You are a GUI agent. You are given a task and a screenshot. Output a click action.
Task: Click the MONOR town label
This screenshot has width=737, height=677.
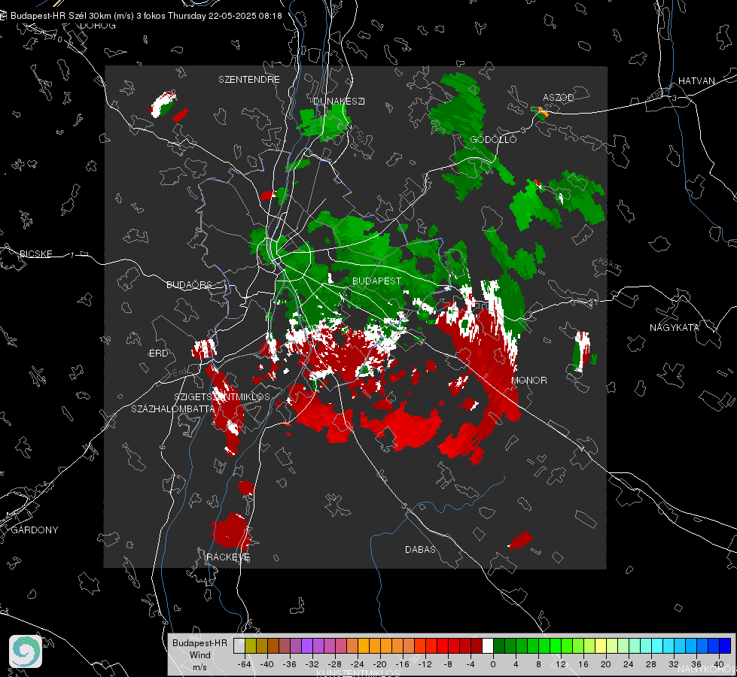tap(529, 380)
